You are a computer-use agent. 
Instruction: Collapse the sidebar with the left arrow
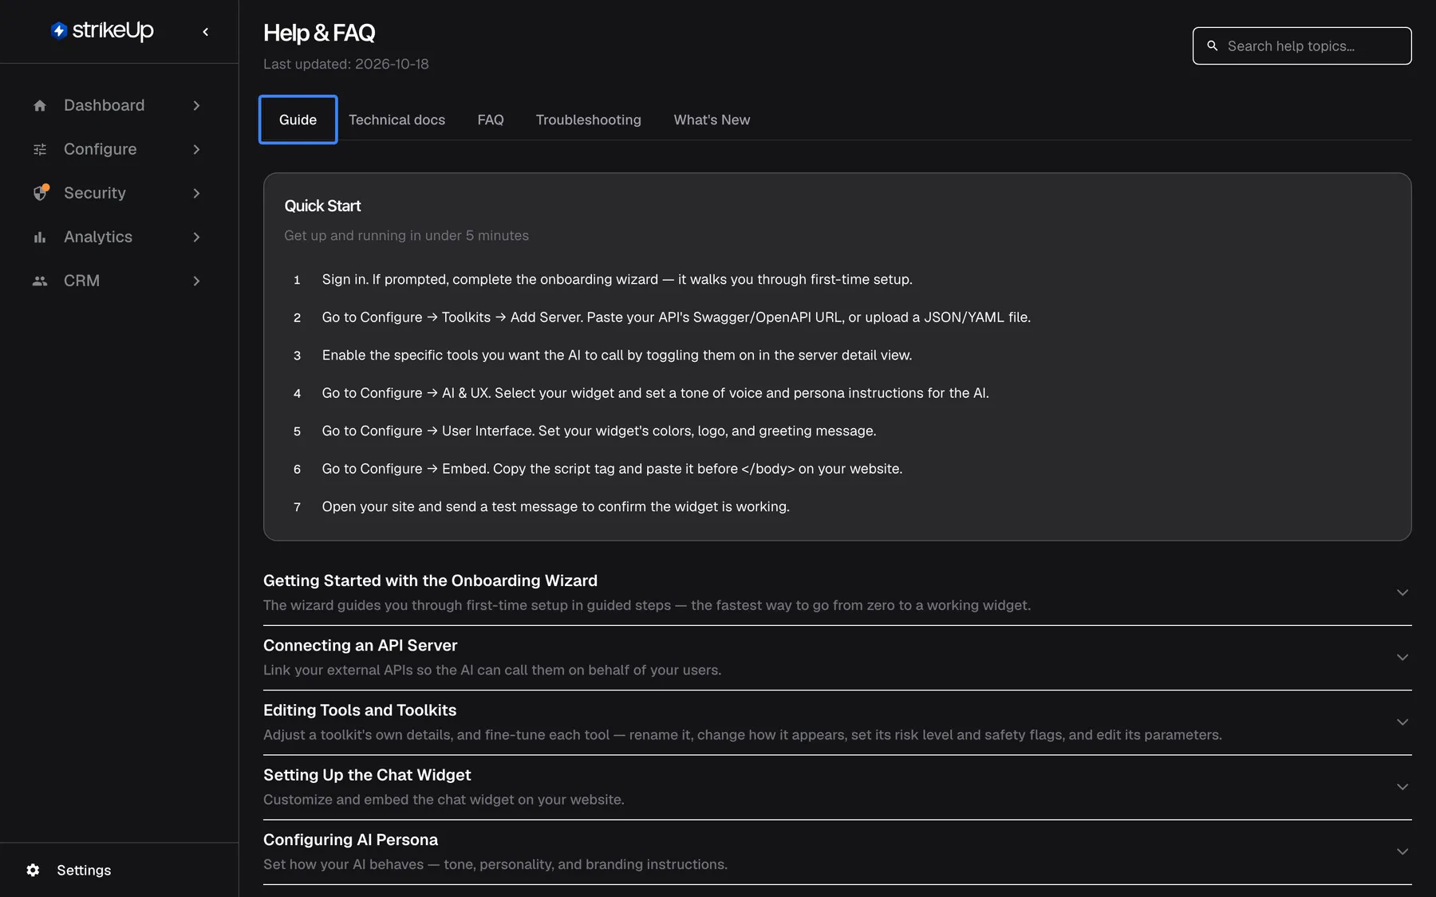click(206, 32)
